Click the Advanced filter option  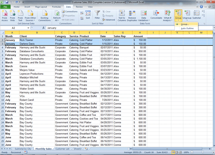[x=109, y=20]
